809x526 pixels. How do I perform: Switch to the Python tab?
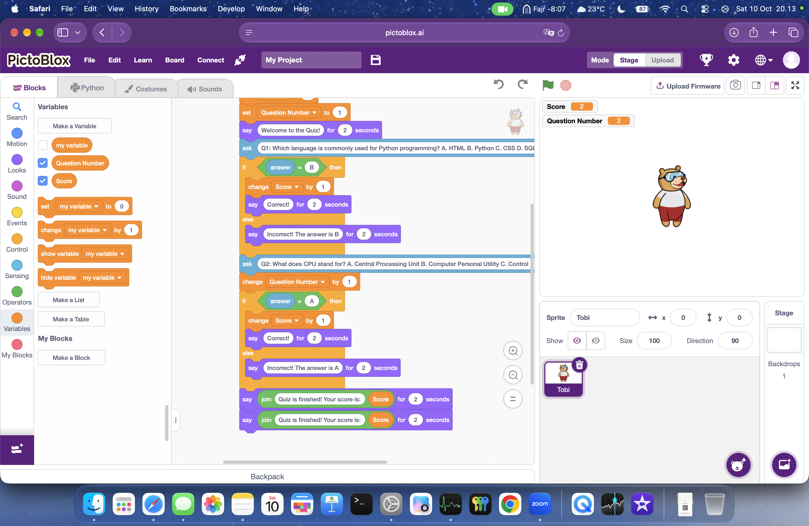87,88
